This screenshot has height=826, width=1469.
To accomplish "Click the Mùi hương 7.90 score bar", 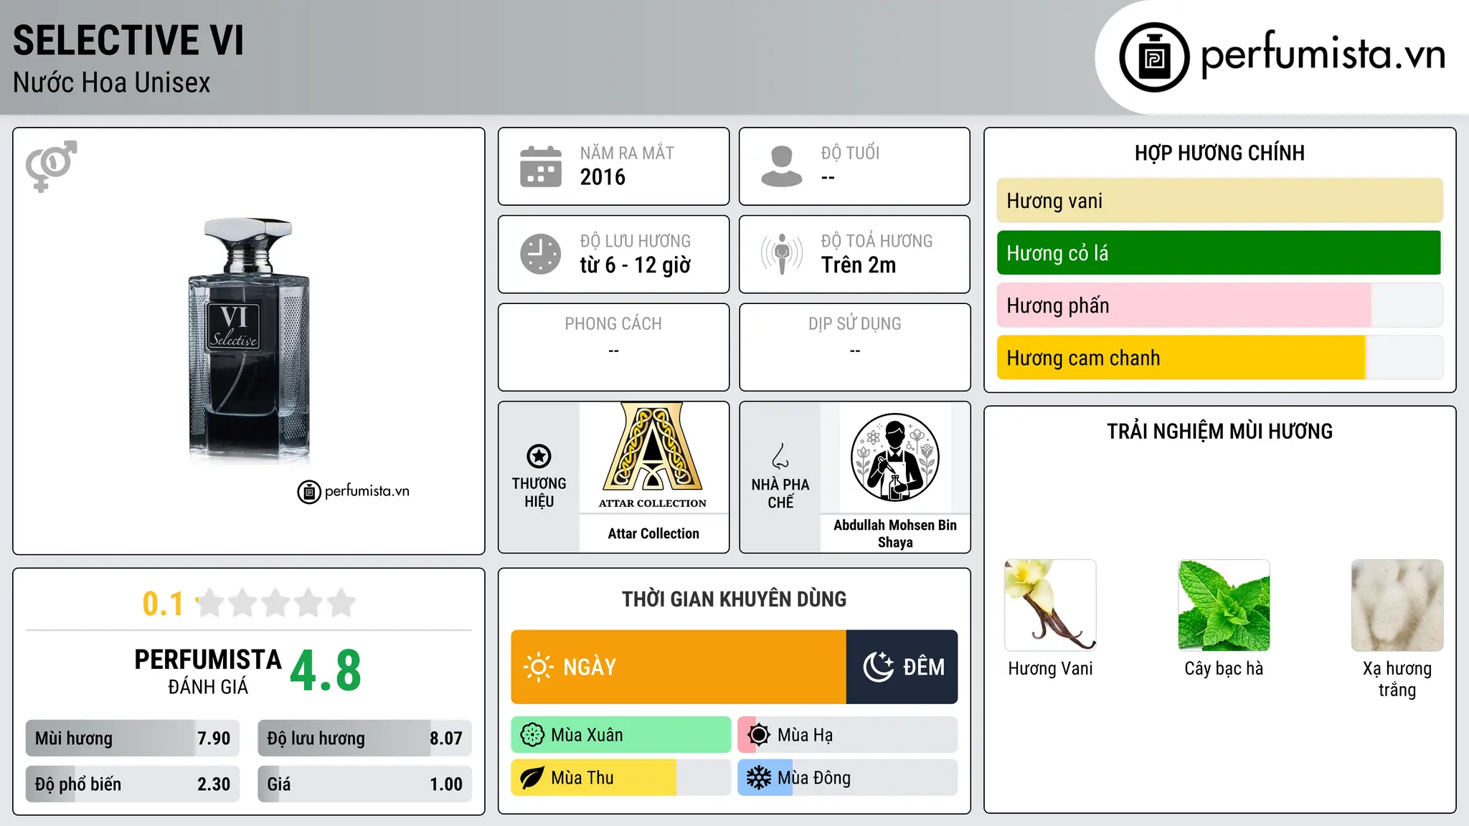I will click(133, 739).
